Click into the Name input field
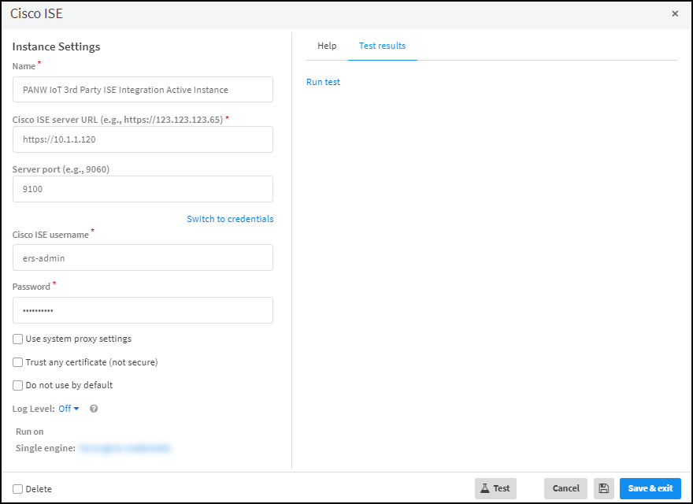Screen dimensions: 693x504 click(x=143, y=90)
